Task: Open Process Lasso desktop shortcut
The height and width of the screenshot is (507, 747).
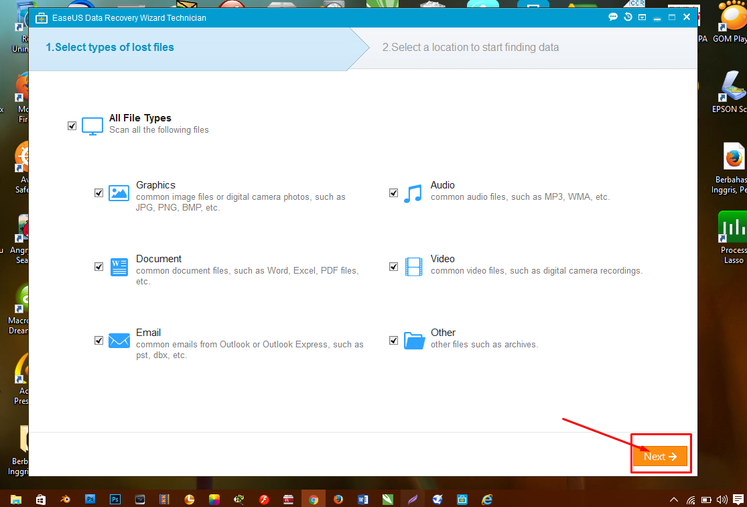Action: [733, 237]
